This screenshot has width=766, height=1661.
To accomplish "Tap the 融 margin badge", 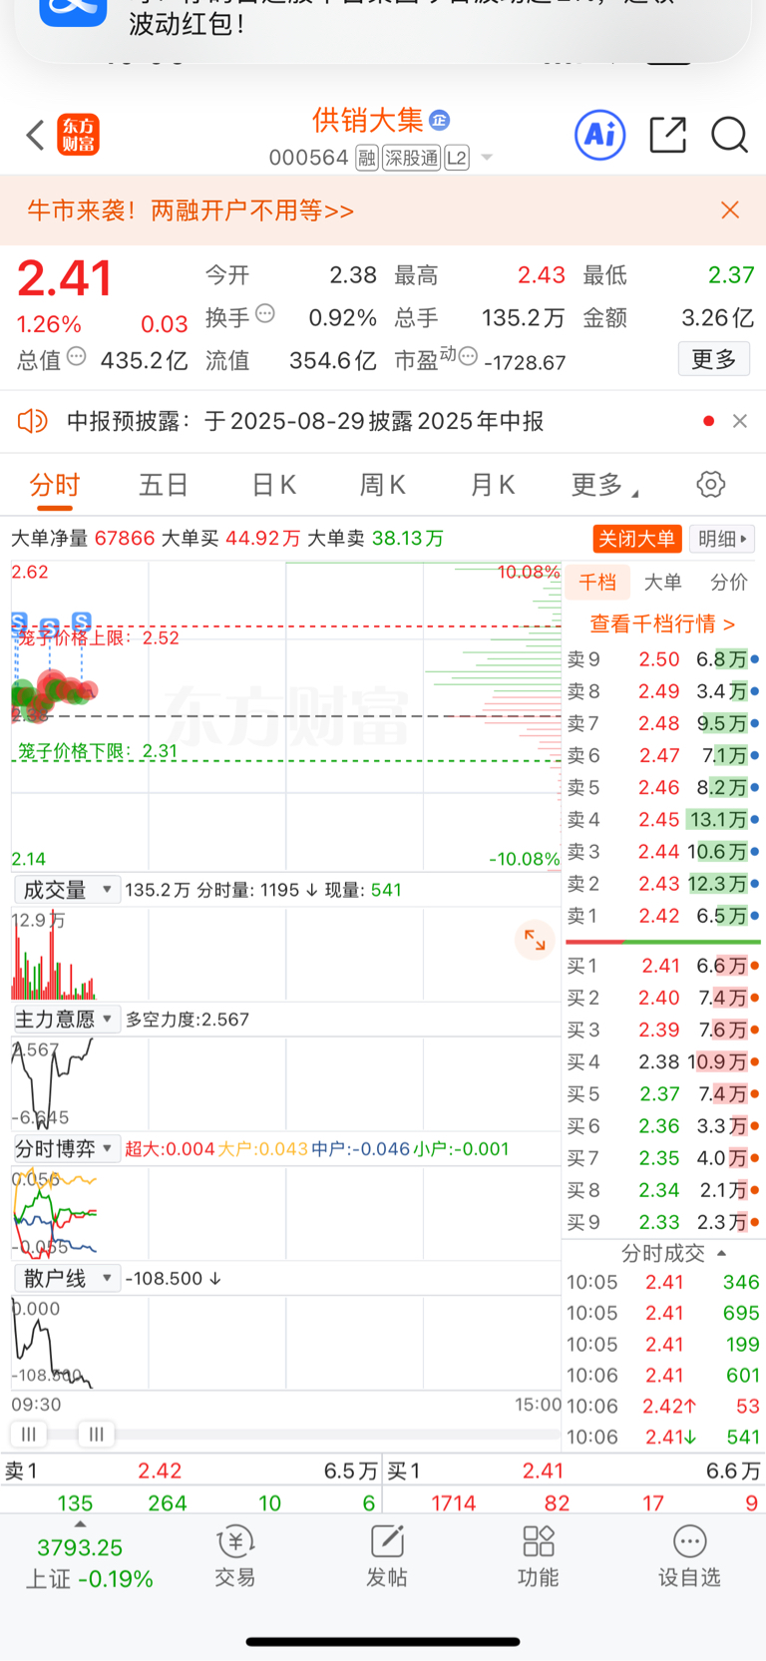I will 367,158.
